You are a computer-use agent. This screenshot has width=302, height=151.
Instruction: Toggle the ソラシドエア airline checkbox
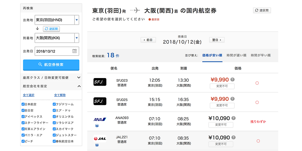point(54,123)
